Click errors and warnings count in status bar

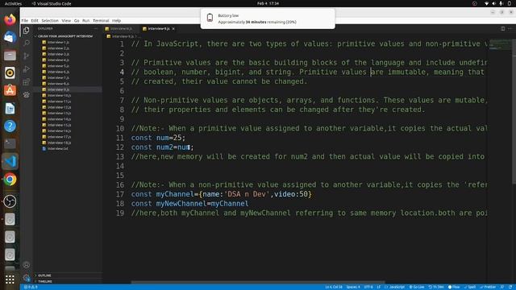click(x=31, y=287)
